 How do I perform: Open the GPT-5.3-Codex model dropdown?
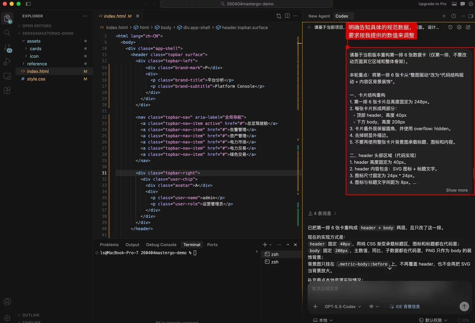[x=343, y=307]
